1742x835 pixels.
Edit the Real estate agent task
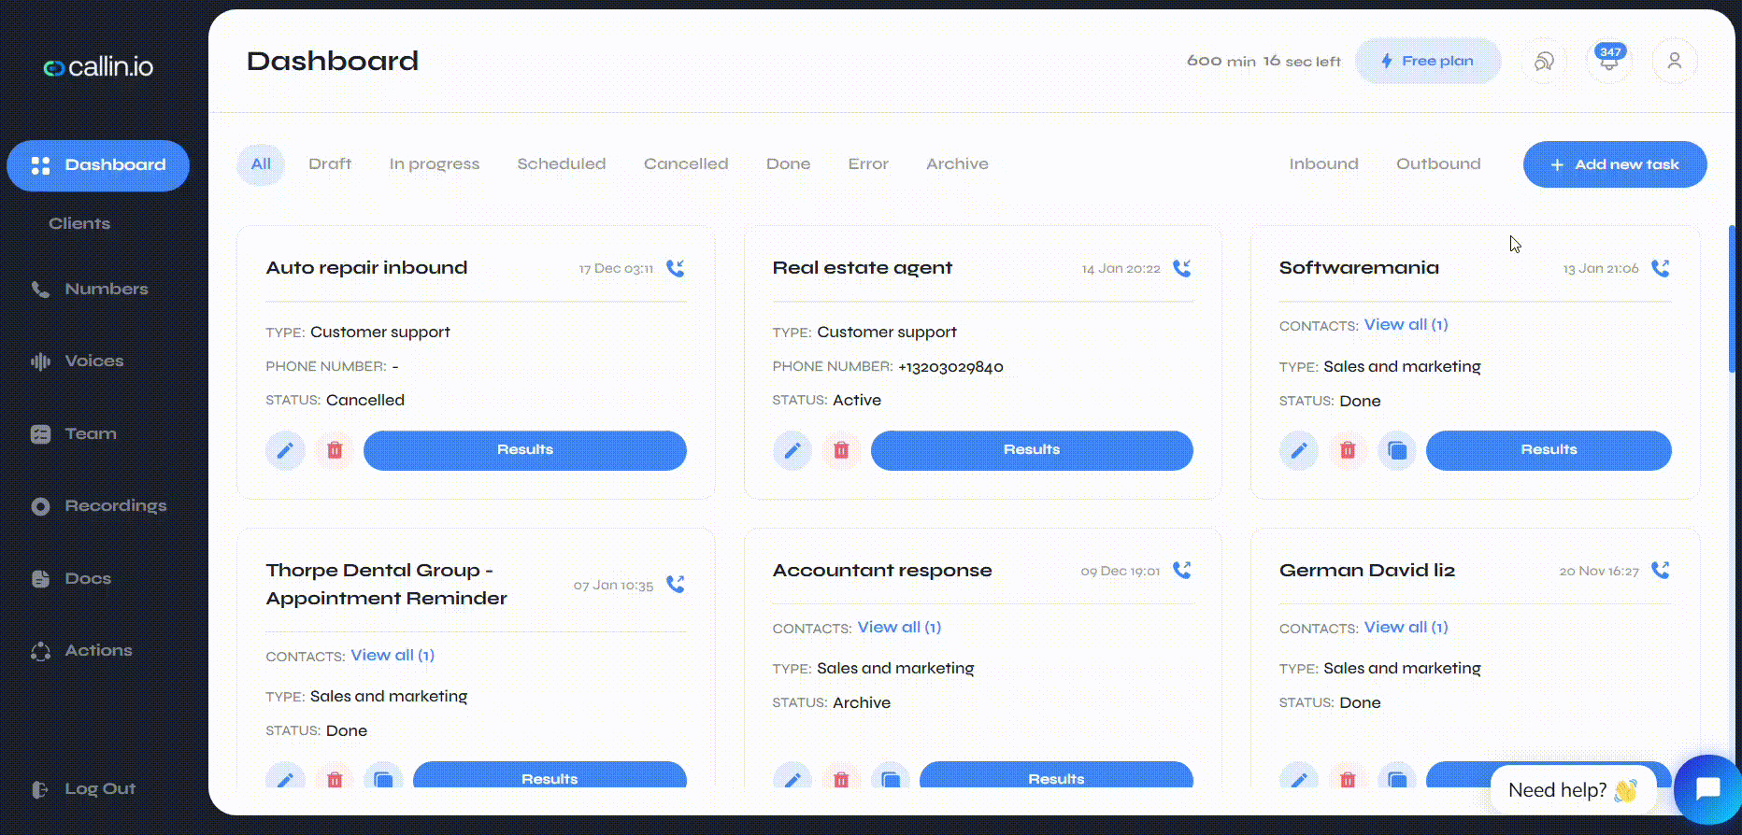pos(792,450)
